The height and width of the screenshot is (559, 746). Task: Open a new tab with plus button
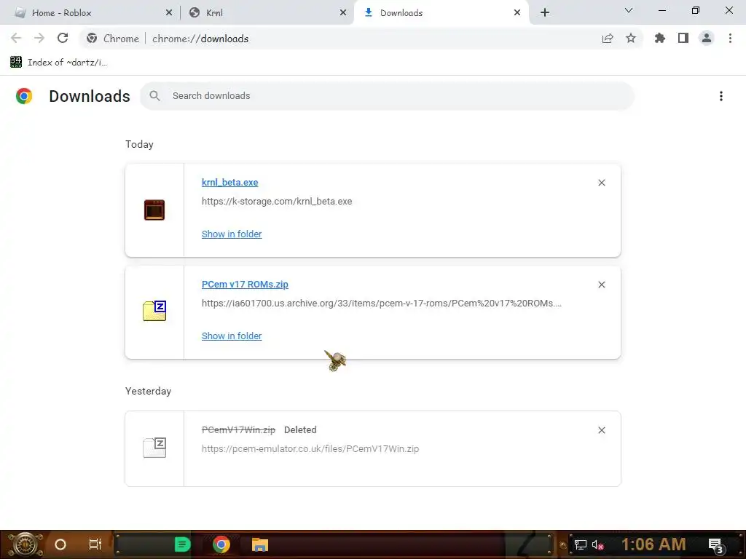pos(545,13)
